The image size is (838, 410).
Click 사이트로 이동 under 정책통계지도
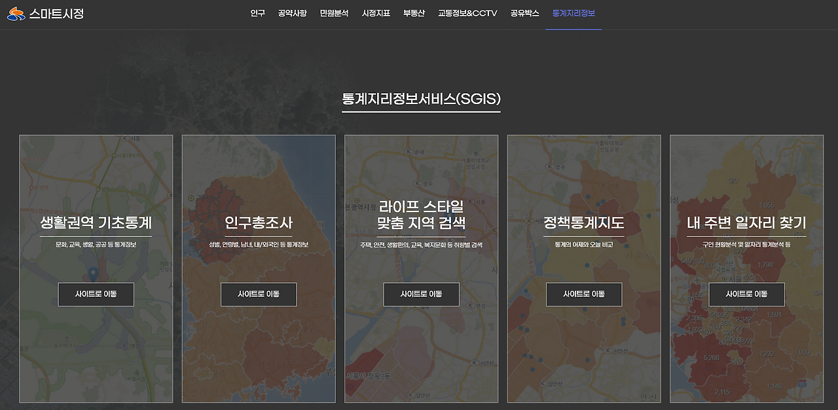(583, 294)
